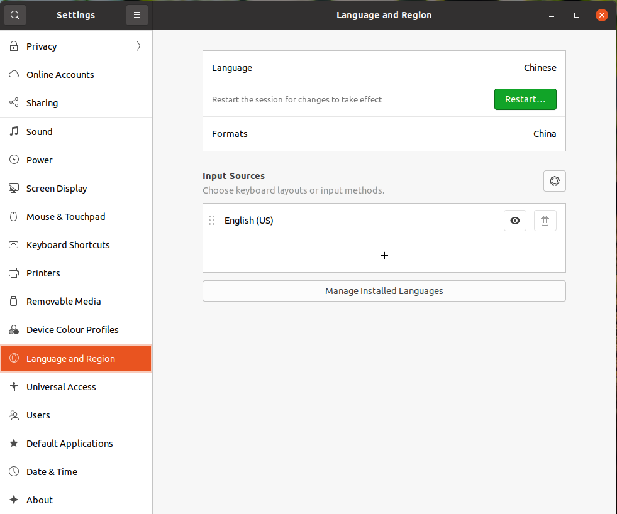Open the About panel
Image resolution: width=617 pixels, height=514 pixels.
point(76,500)
